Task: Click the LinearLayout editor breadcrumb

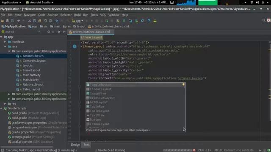Action: (x=91, y=38)
